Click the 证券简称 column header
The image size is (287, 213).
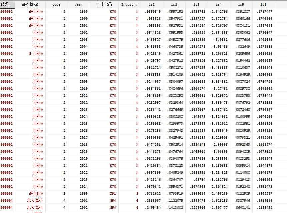click(30, 4)
